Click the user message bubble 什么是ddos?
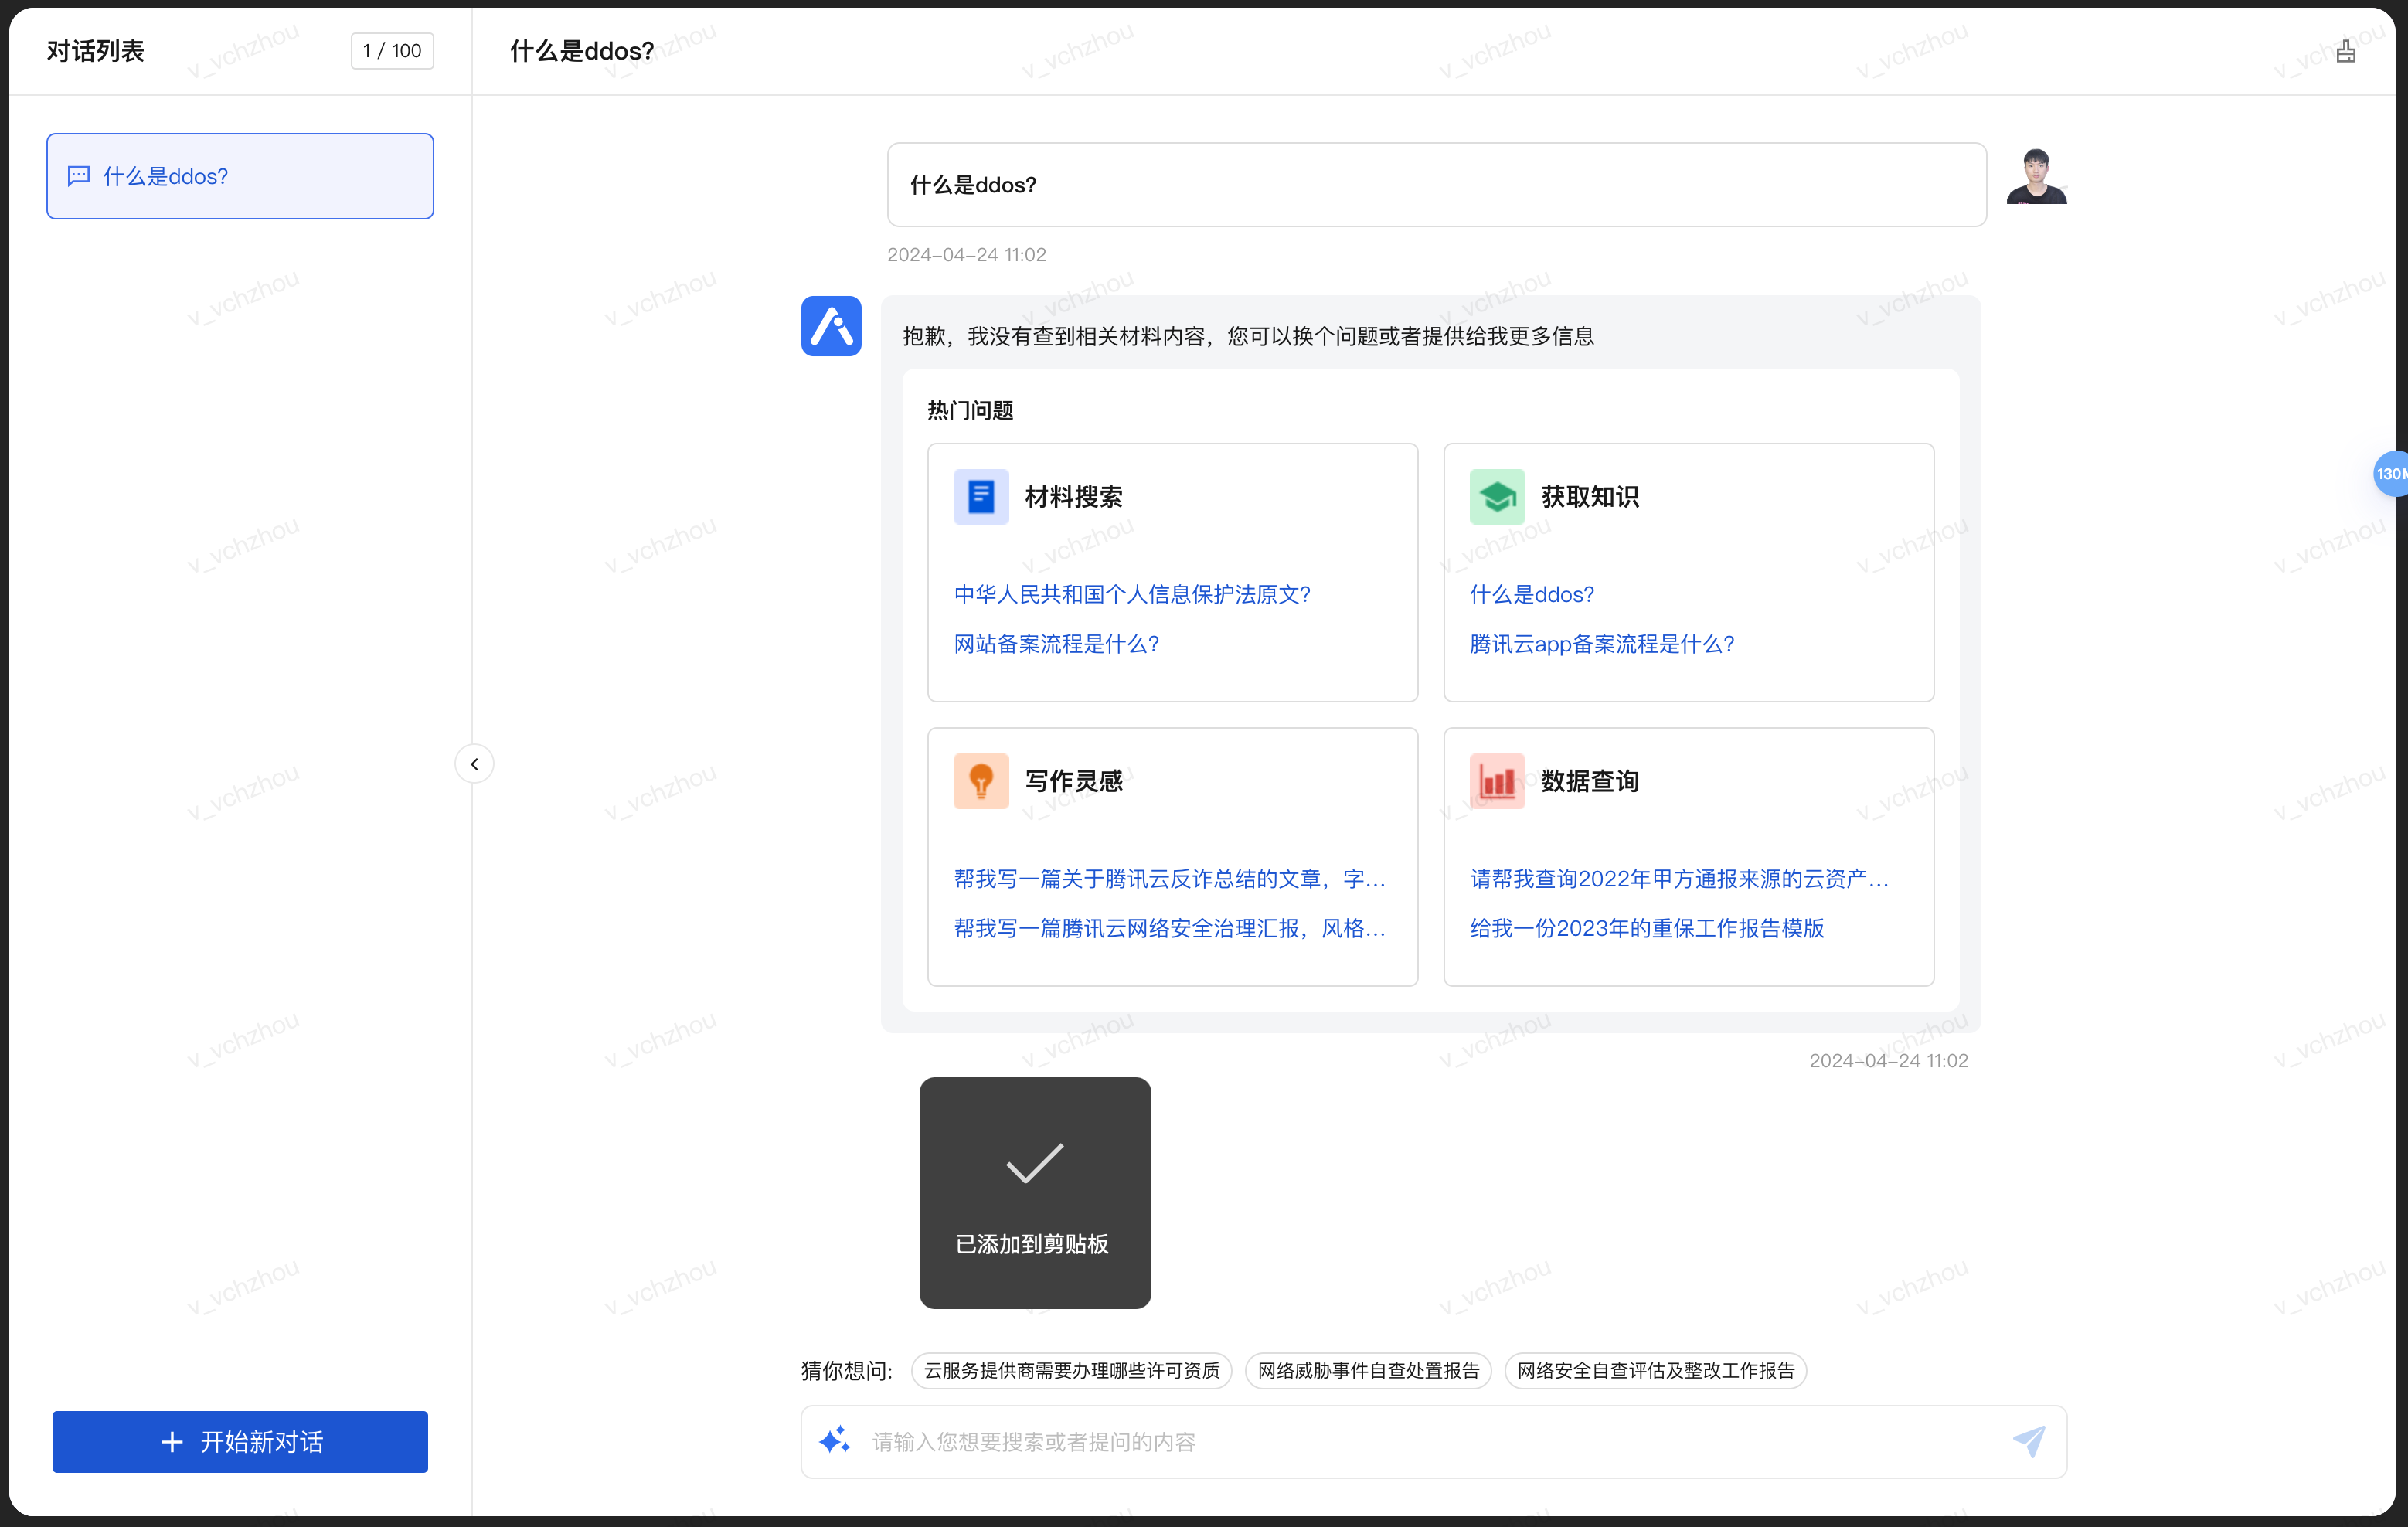 tap(1437, 184)
